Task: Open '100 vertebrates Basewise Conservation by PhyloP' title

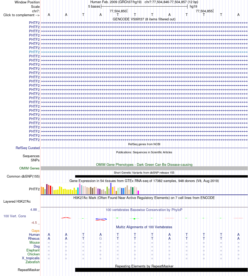Action: tap(144, 210)
